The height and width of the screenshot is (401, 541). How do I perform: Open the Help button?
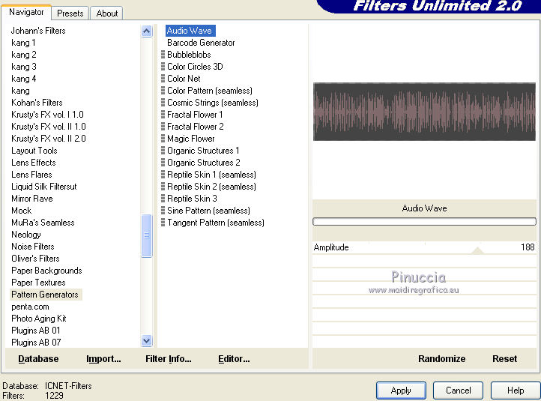tap(516, 391)
